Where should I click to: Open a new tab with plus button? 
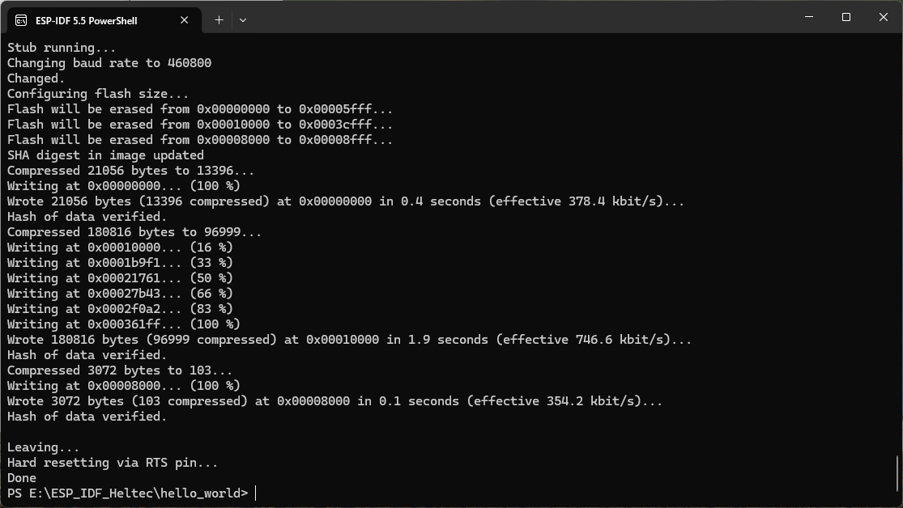(x=219, y=20)
